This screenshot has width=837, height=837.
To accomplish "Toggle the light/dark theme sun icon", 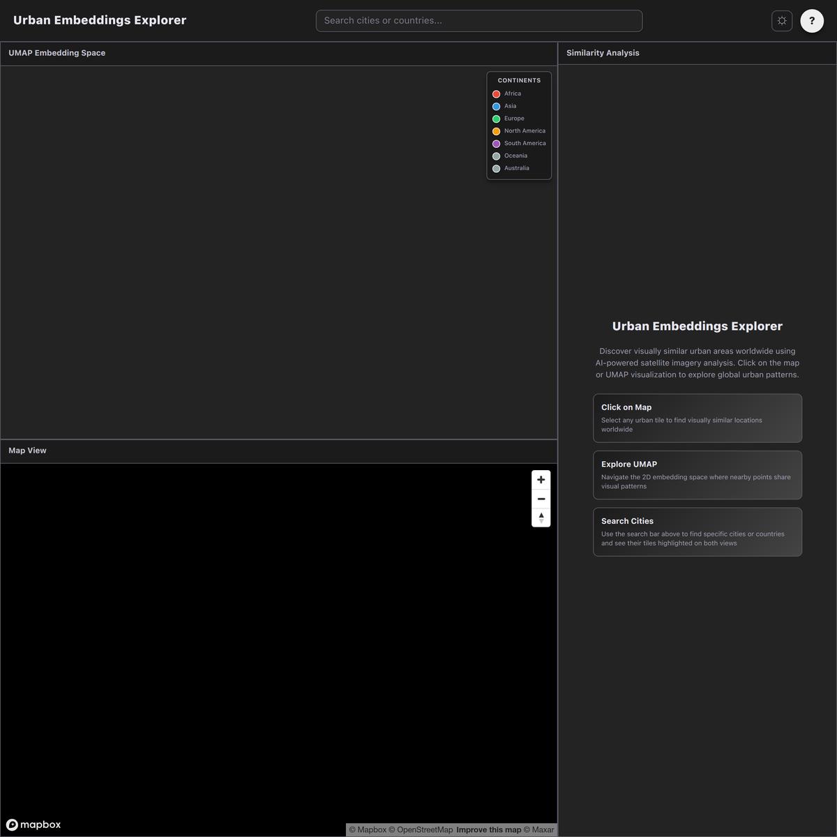I will pos(782,21).
